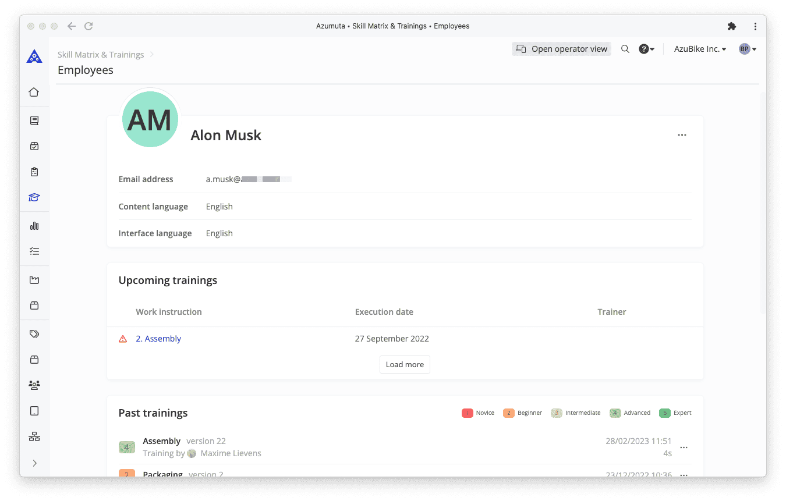Select the Work Instructions sidebar icon
Image resolution: width=786 pixels, height=501 pixels.
(x=34, y=120)
